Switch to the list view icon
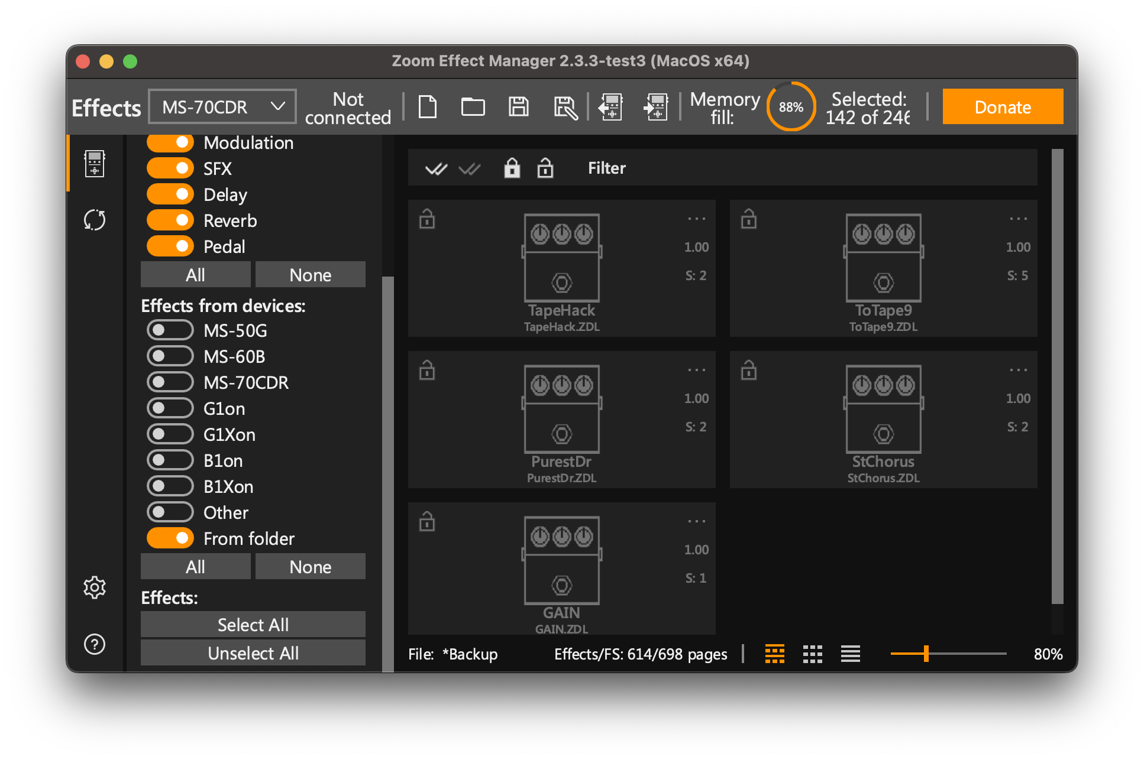This screenshot has height=760, width=1144. 851,654
